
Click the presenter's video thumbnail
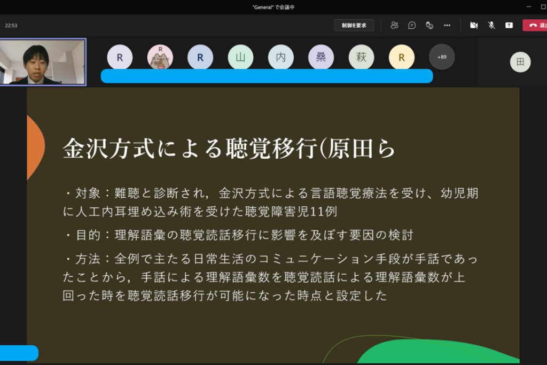click(43, 62)
